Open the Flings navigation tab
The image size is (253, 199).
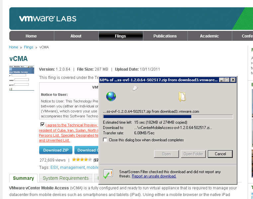(121, 36)
